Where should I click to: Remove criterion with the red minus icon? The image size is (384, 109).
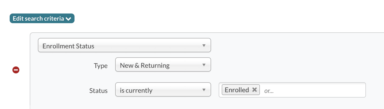tap(16, 70)
